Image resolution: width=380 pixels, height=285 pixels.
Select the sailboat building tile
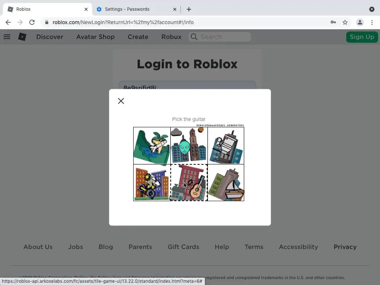coord(226,183)
